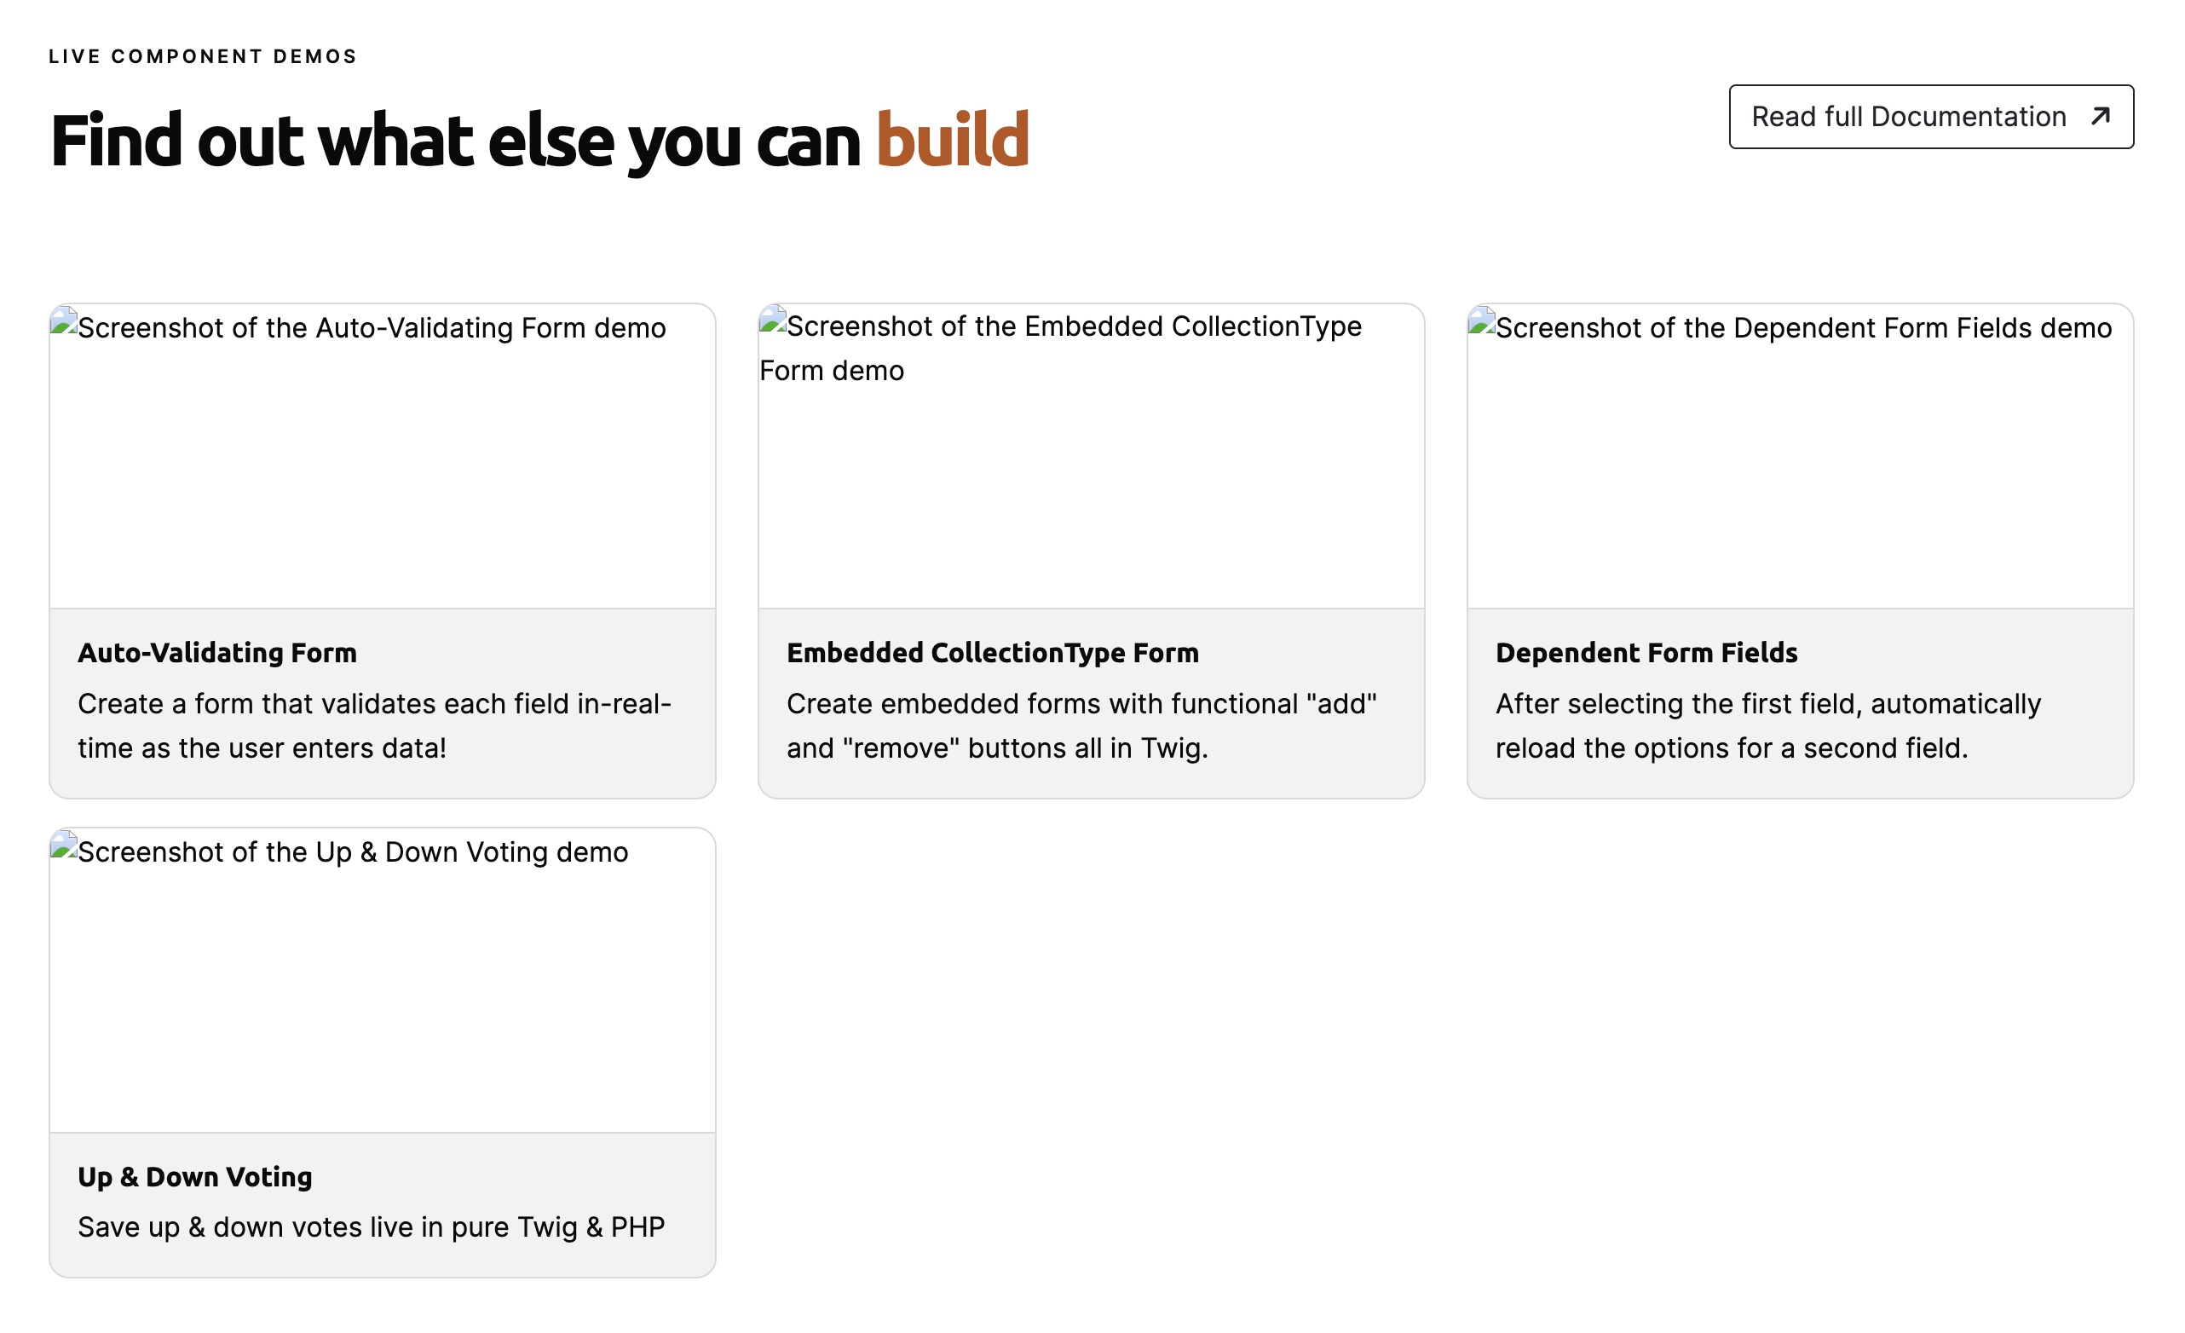Click the broken image icon in Dependent Form Fields card
The height and width of the screenshot is (1333, 2185).
coord(1482,320)
